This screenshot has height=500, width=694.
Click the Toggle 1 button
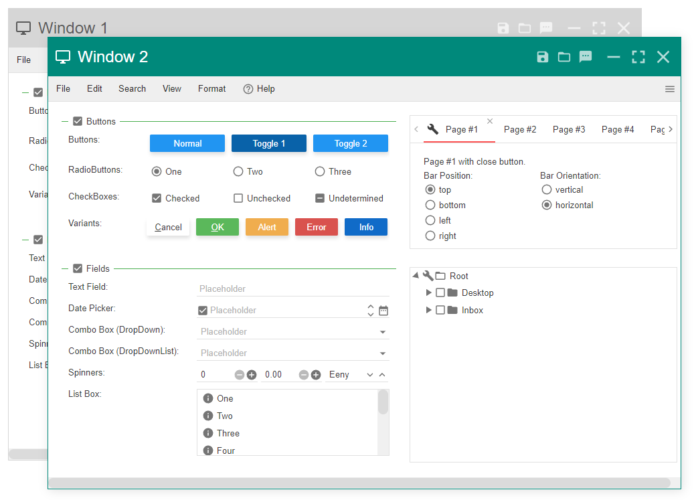pyautogui.click(x=268, y=143)
